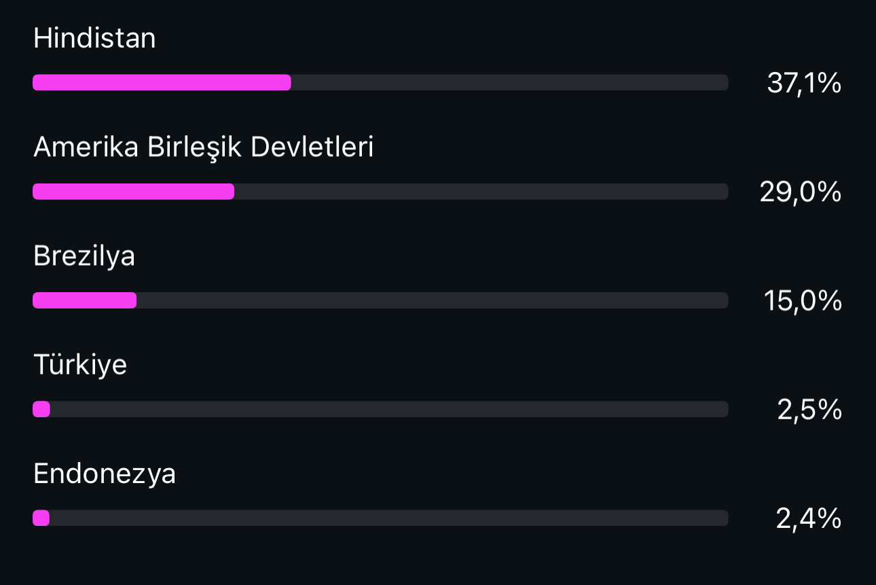Click the 15,0% value for Brezilya
Viewport: 876px width, 585px height.
[x=803, y=301]
